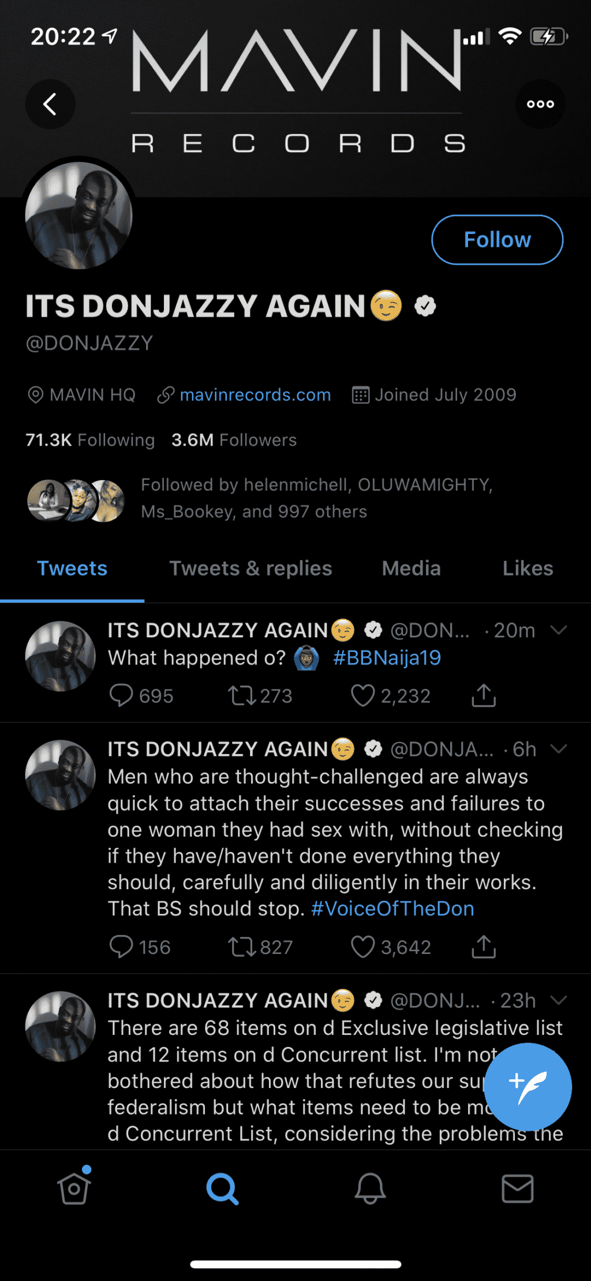Like the #BBNaija19 tweet
The width and height of the screenshot is (591, 1281).
coord(363,696)
